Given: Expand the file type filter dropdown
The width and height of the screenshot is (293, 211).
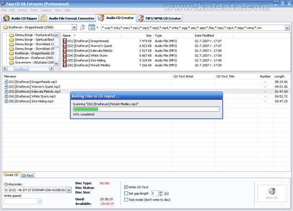Looking at the screenshot, I should [287, 28].
